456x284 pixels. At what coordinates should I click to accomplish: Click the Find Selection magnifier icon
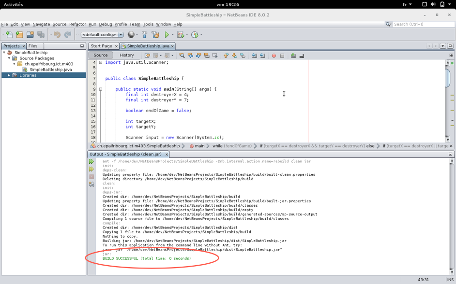point(182,56)
